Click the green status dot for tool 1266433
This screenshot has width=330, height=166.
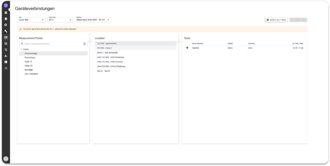click(187, 48)
